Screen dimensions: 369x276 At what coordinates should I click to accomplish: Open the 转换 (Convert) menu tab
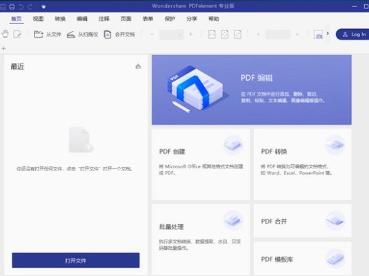click(x=60, y=19)
